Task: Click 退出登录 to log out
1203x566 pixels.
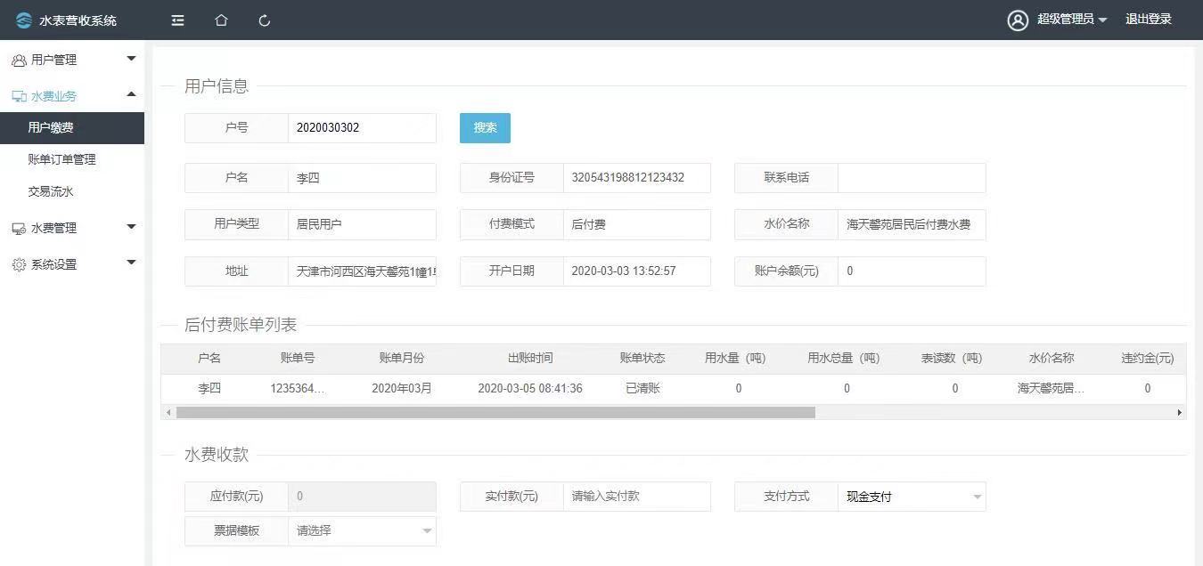Action: pyautogui.click(x=1149, y=20)
